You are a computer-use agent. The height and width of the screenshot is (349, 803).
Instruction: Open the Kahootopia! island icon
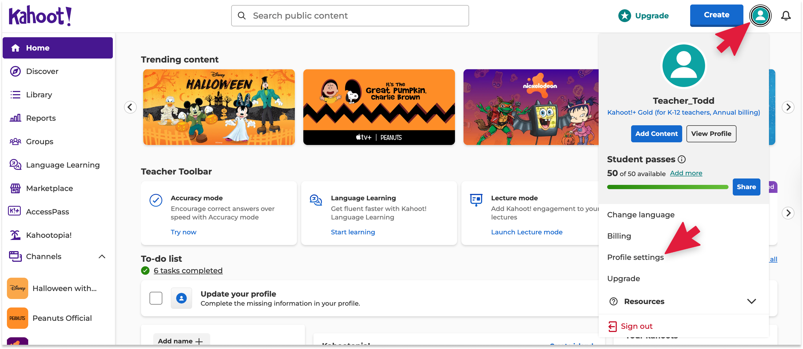point(15,235)
